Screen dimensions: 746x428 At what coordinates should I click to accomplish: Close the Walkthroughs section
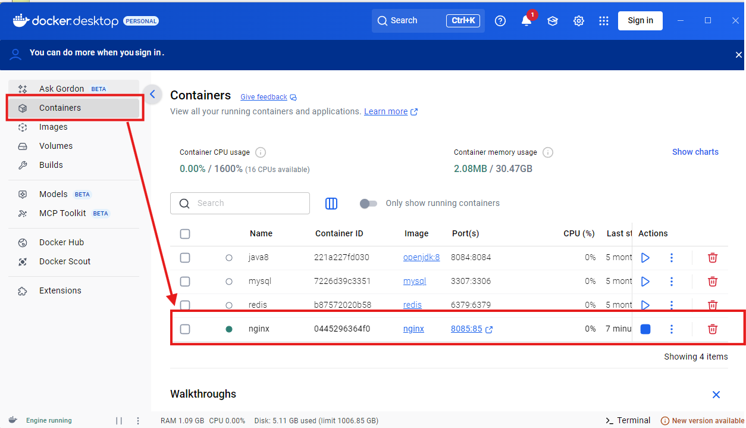pos(716,395)
